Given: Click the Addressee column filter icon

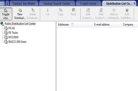Looking at the screenshot, I should coord(72,24).
